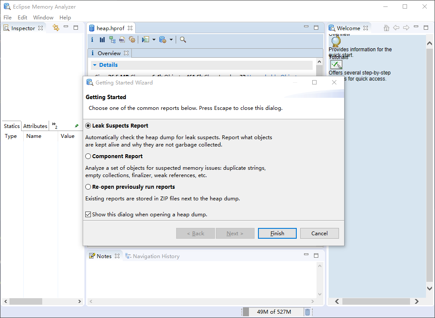This screenshot has height=318, width=435.
Task: Maximize the Notes panel
Action: tap(316, 255)
